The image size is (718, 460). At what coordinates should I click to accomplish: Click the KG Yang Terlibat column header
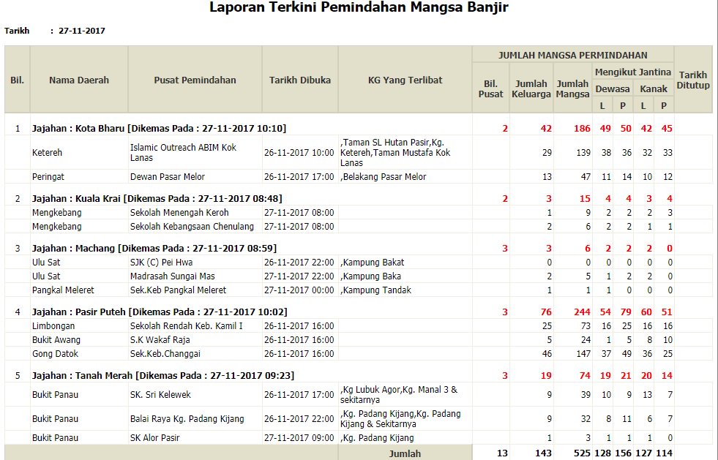pos(405,80)
